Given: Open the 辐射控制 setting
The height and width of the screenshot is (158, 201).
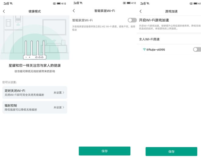Looking at the screenshot, I should pyautogui.click(x=35, y=107).
